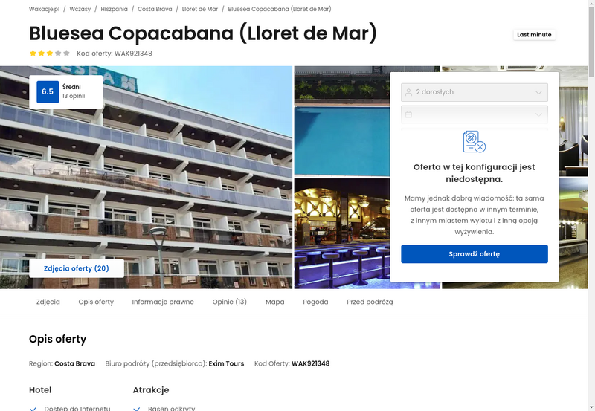Image resolution: width=595 pixels, height=411 pixels.
Task: Open the swimming pool photo thumbnail
Action: pyautogui.click(x=342, y=141)
